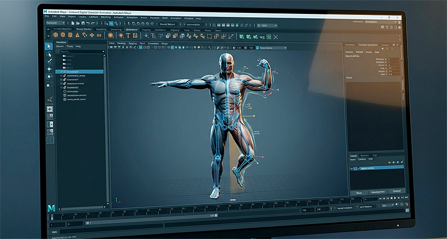The height and width of the screenshot is (239, 447).
Task: Toggle the checkbox on neural activity layer
Action: [x=359, y=168]
